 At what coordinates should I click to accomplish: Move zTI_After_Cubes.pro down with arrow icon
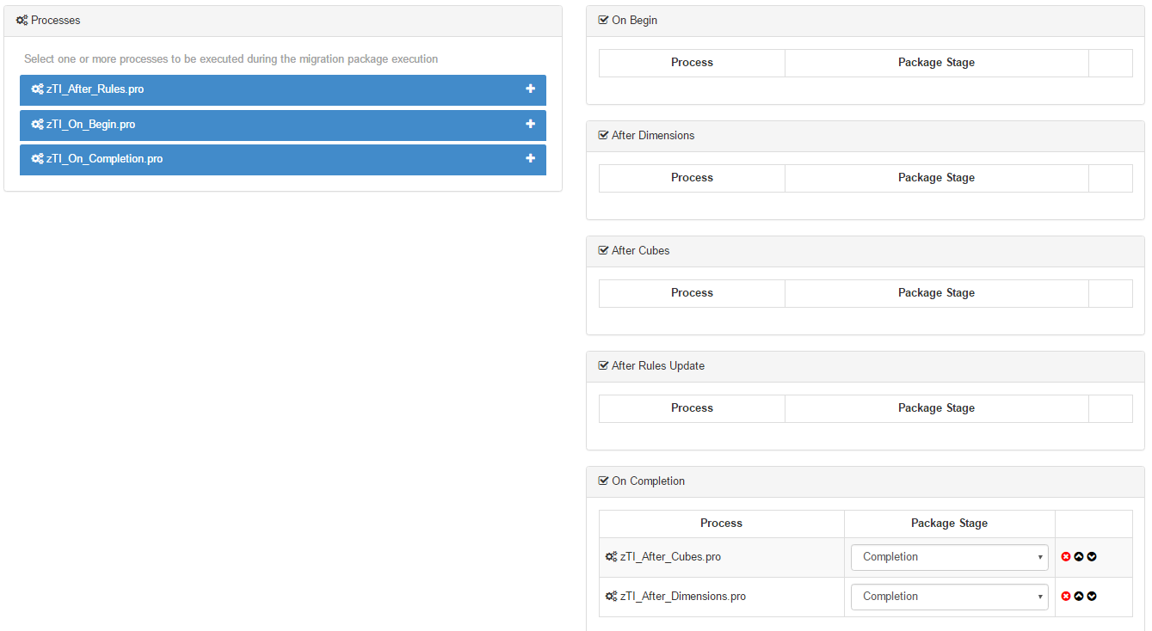(1092, 557)
